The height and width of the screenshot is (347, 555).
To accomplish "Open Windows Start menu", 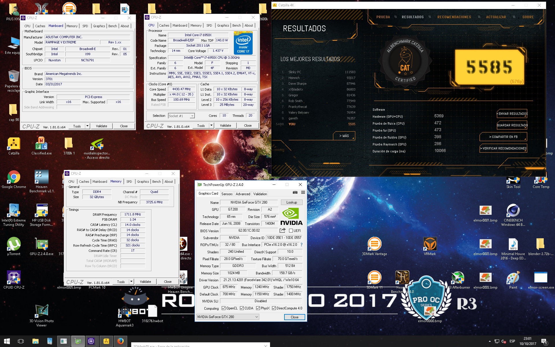I will 7,341.
